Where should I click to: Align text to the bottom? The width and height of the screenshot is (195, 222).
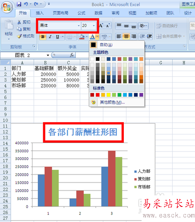[x=134, y=26]
